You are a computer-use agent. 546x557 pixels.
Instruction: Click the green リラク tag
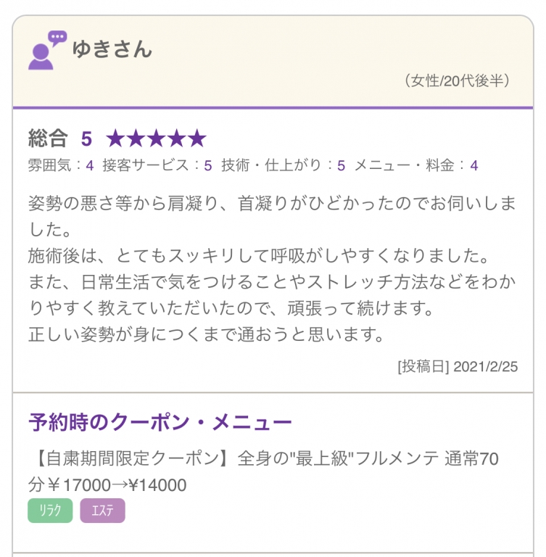pos(50,511)
